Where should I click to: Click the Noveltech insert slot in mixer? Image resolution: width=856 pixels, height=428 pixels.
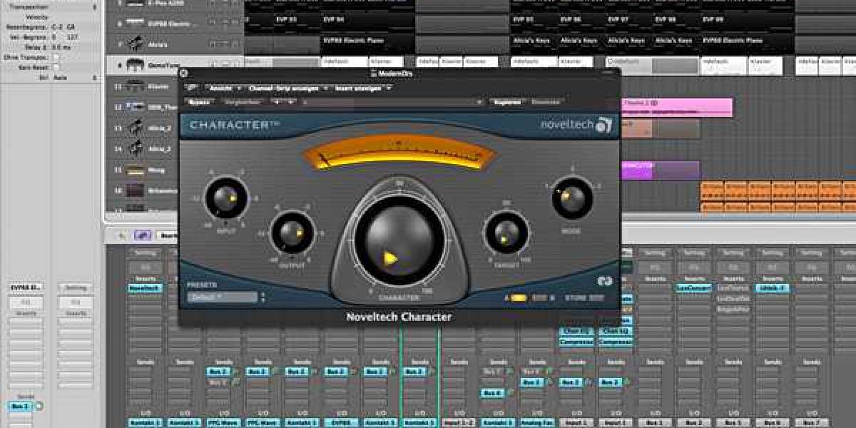click(x=146, y=287)
